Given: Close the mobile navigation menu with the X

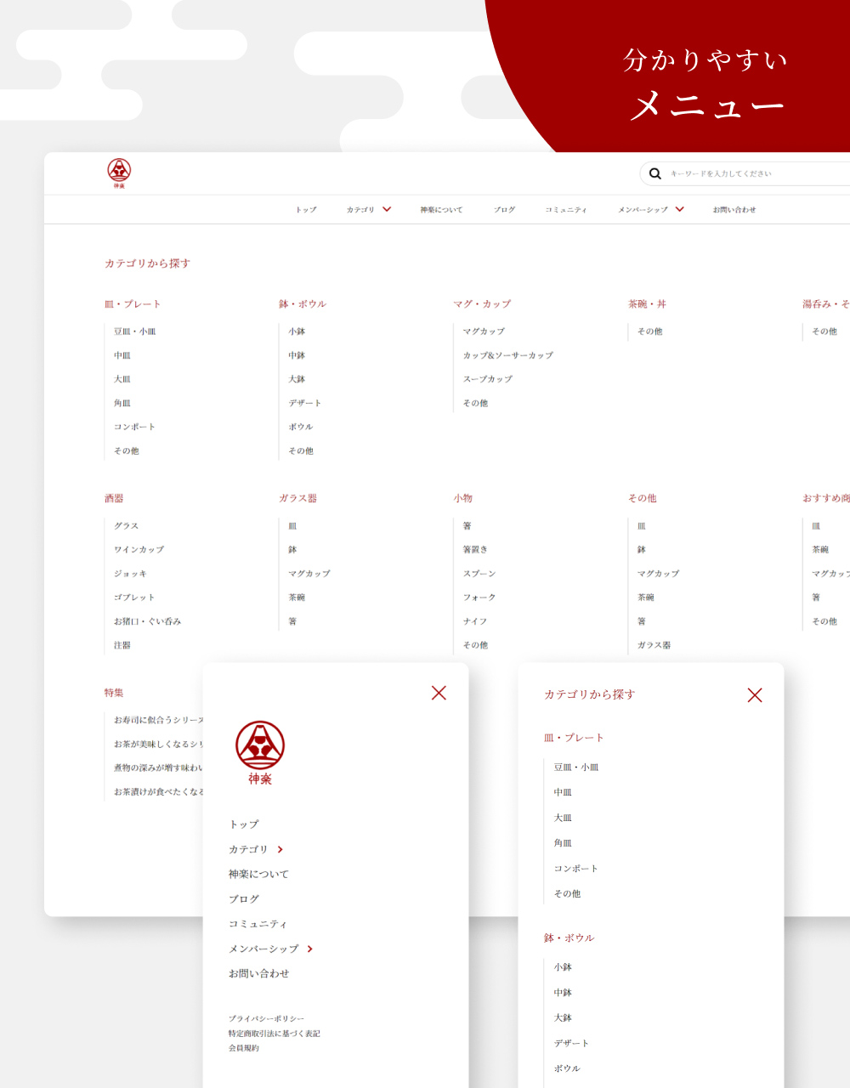Looking at the screenshot, I should pyautogui.click(x=439, y=693).
